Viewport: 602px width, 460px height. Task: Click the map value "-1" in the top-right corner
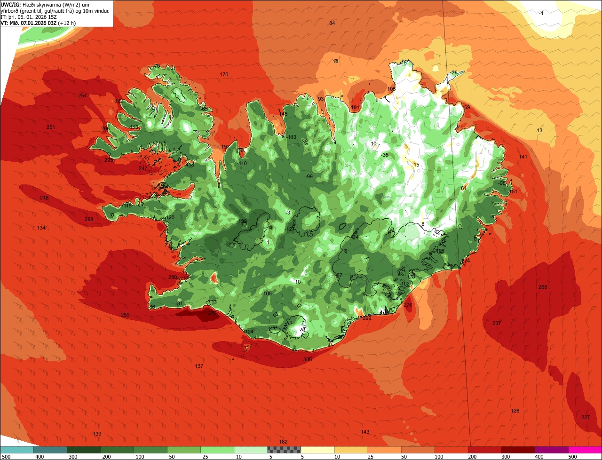click(x=541, y=13)
